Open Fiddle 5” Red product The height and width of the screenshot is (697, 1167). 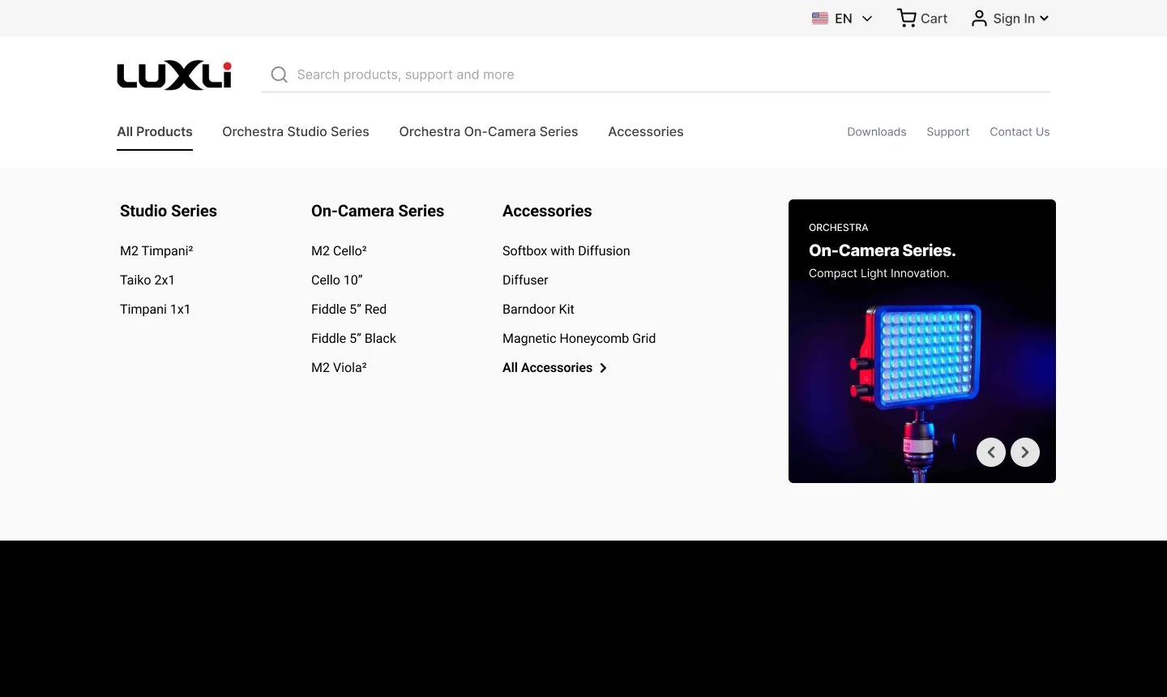tap(348, 309)
